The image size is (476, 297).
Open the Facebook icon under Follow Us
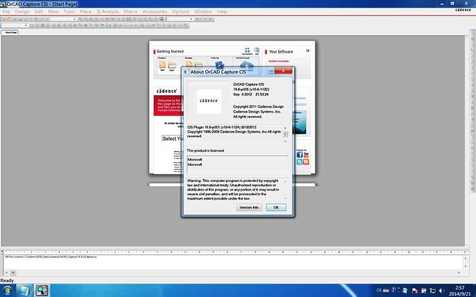point(300,155)
